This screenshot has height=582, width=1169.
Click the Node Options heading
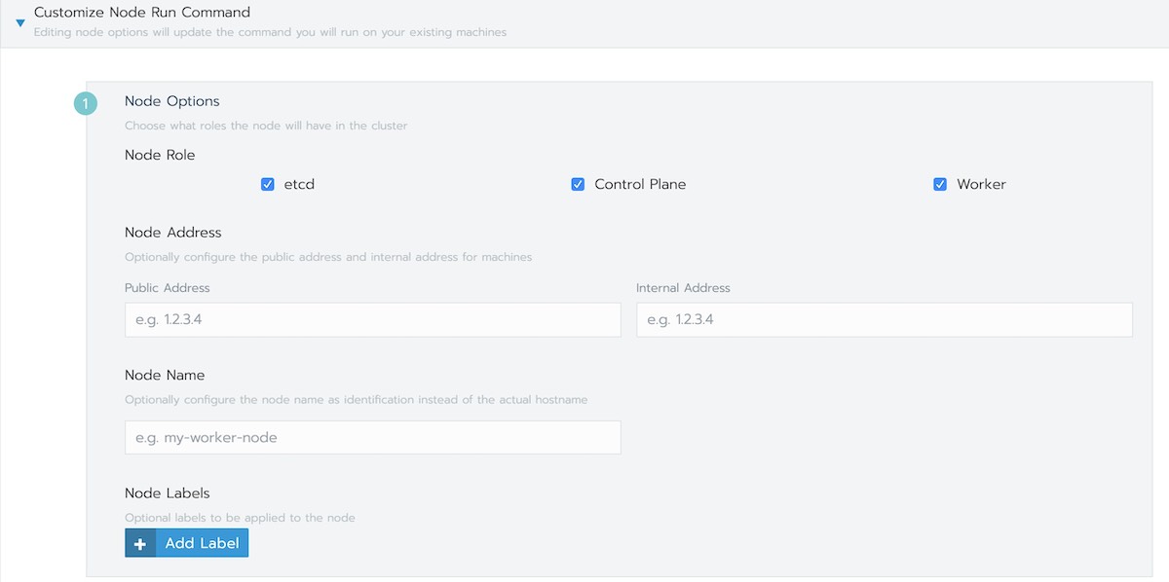(x=172, y=101)
